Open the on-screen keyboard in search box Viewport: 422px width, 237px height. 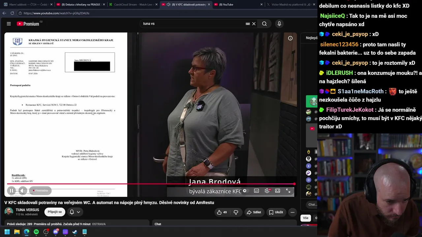tap(248, 24)
